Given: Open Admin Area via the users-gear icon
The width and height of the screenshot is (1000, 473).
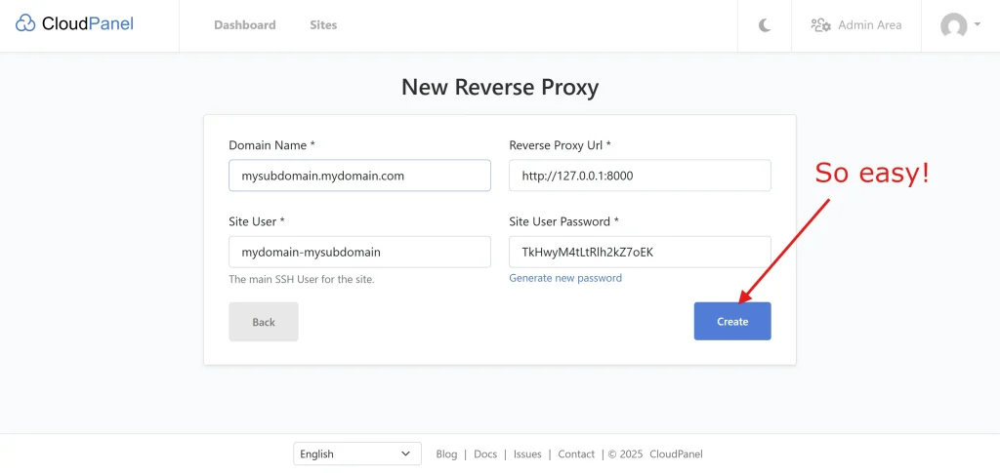Looking at the screenshot, I should [820, 25].
